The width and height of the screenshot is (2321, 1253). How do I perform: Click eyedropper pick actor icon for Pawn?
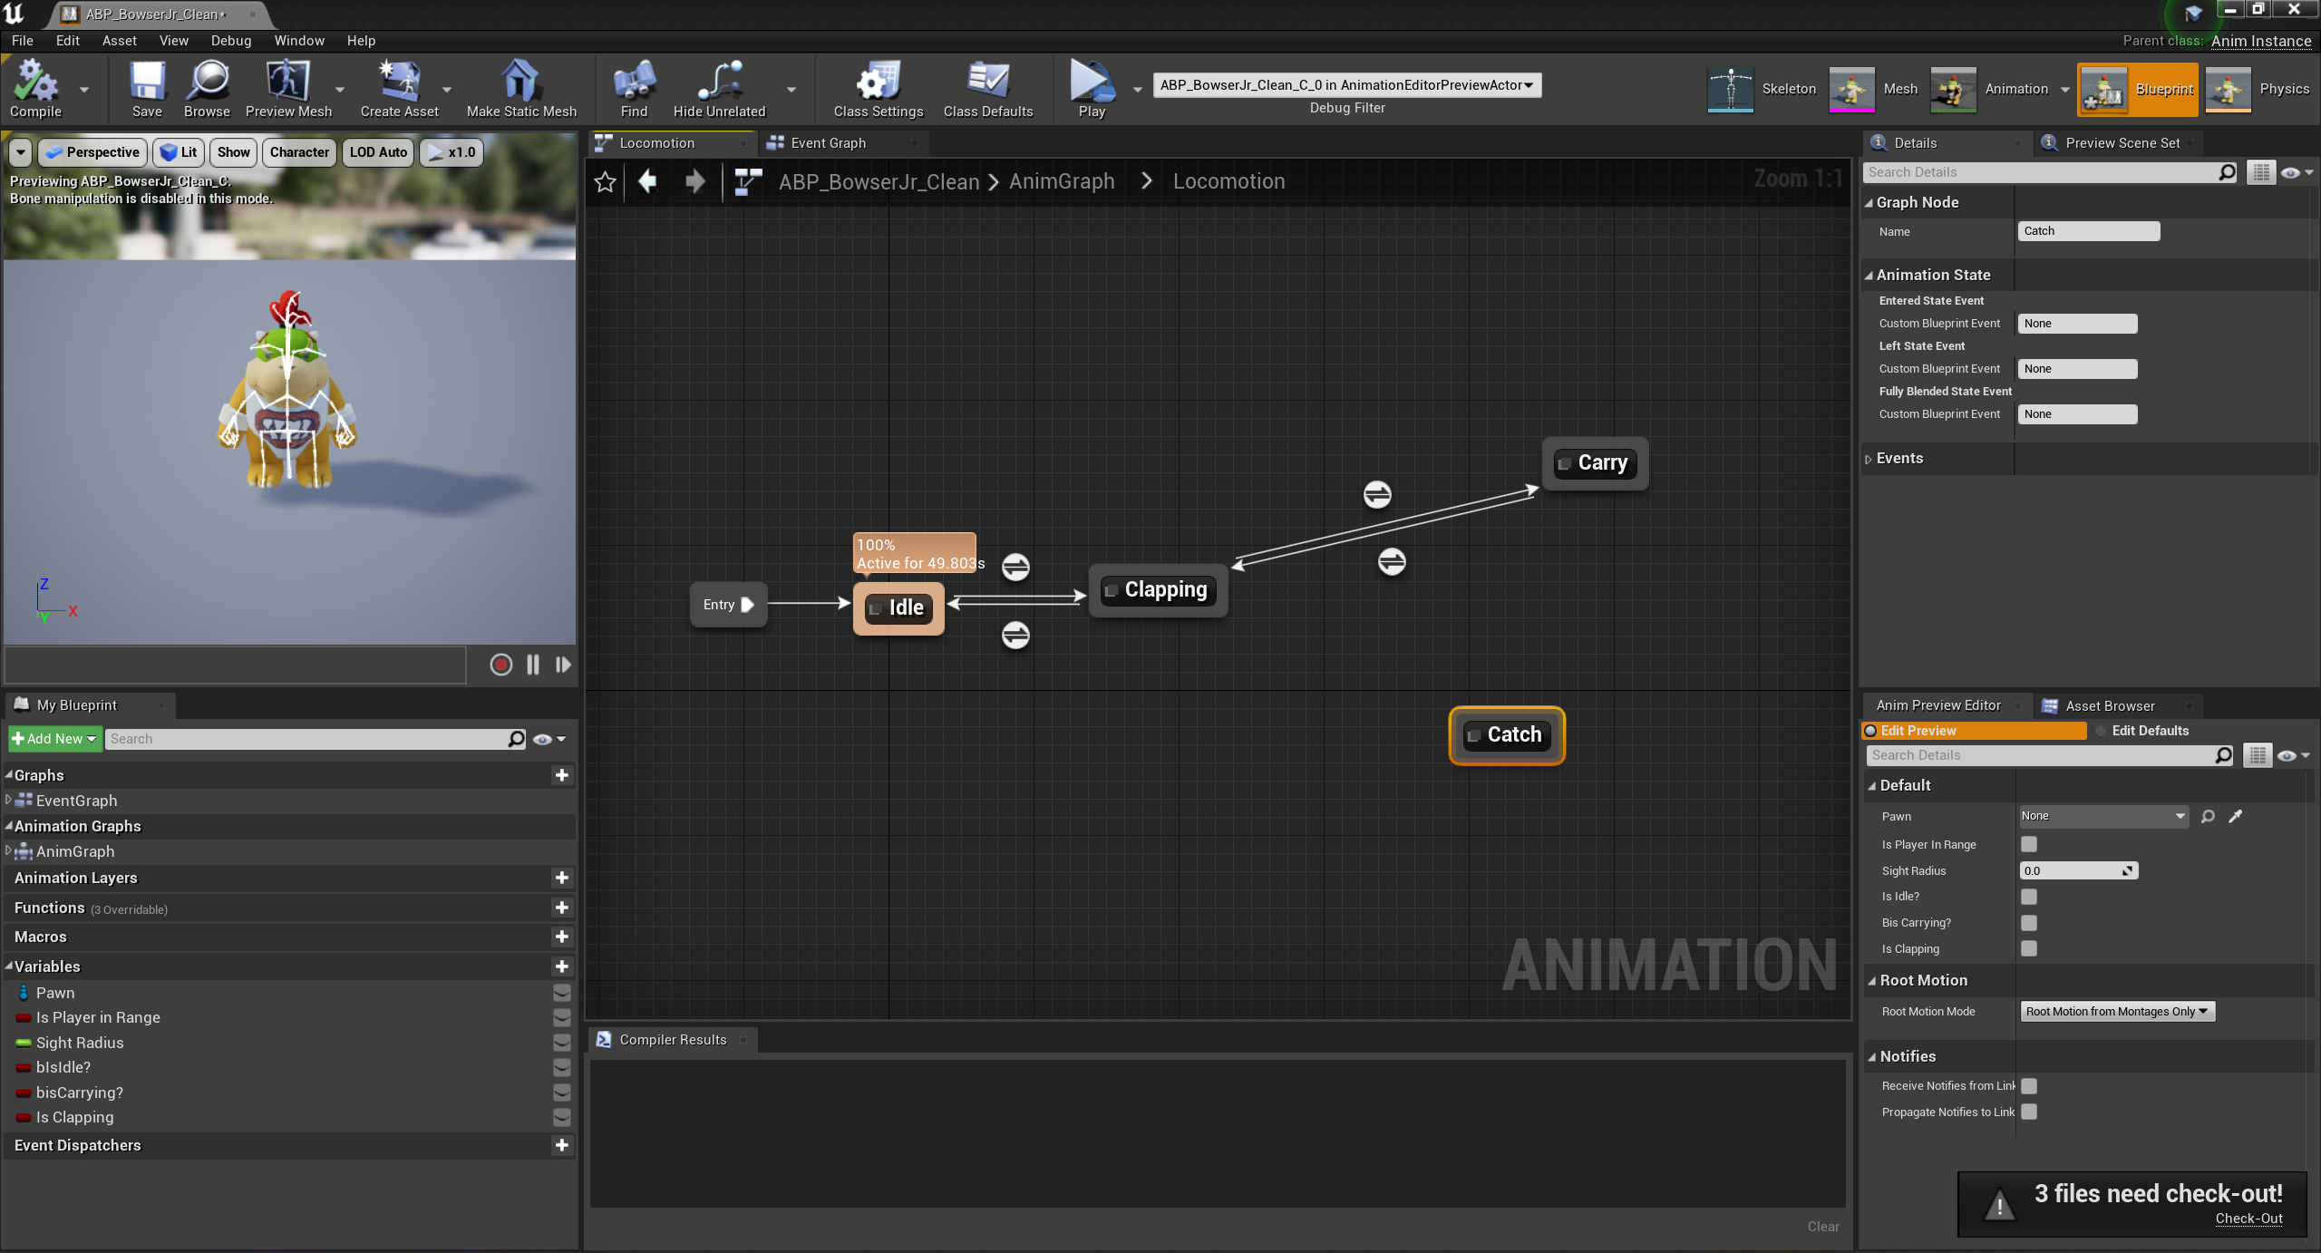coord(2236,816)
